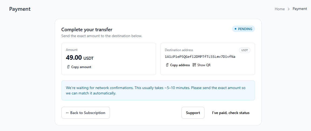
Task: Open the Support button
Action: pyautogui.click(x=193, y=113)
